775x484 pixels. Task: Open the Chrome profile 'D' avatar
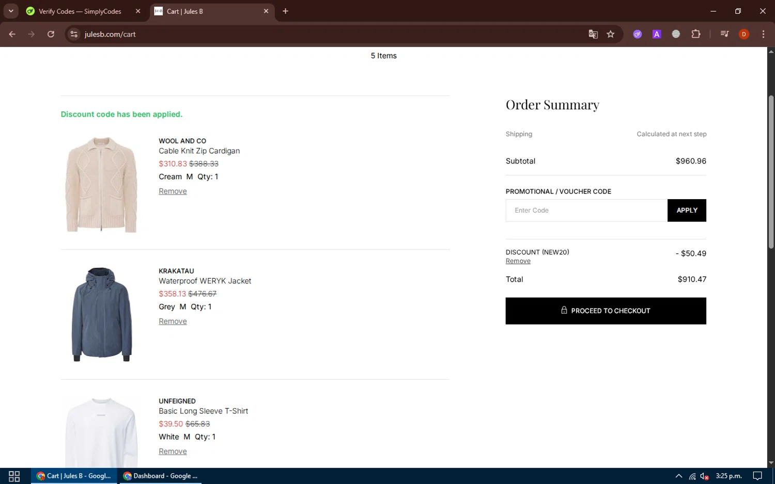click(744, 34)
